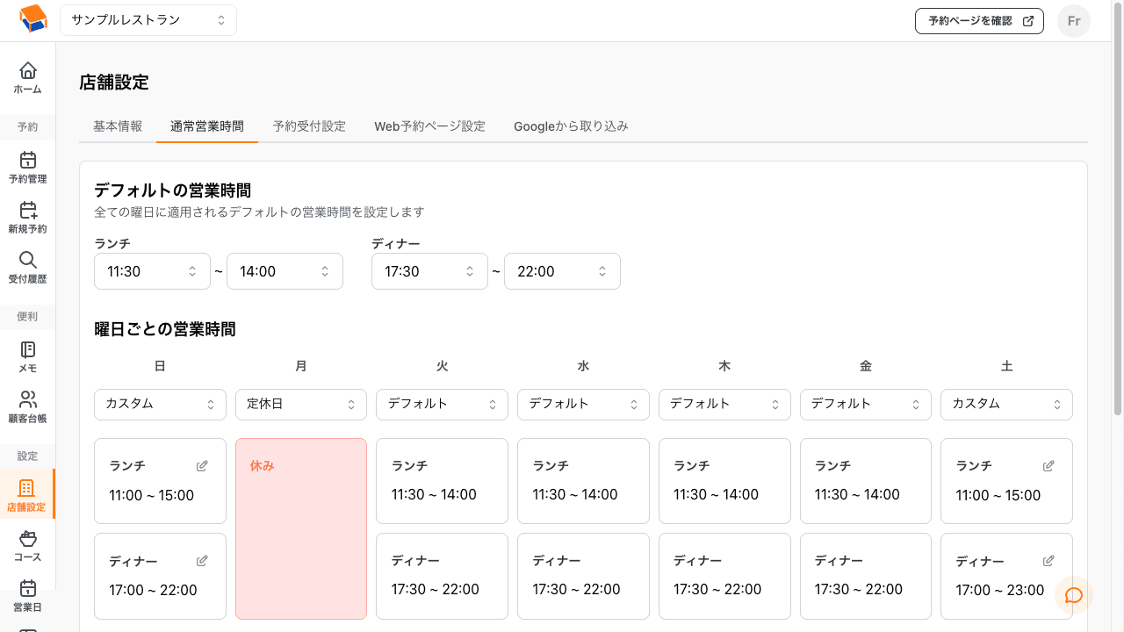Image resolution: width=1124 pixels, height=632 pixels.
Task: Change lunch start time from 11:30
Action: pyautogui.click(x=152, y=271)
